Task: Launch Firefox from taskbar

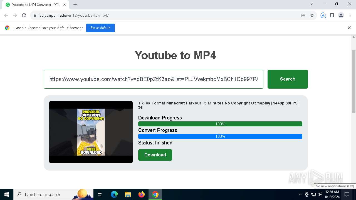Action: [142, 194]
